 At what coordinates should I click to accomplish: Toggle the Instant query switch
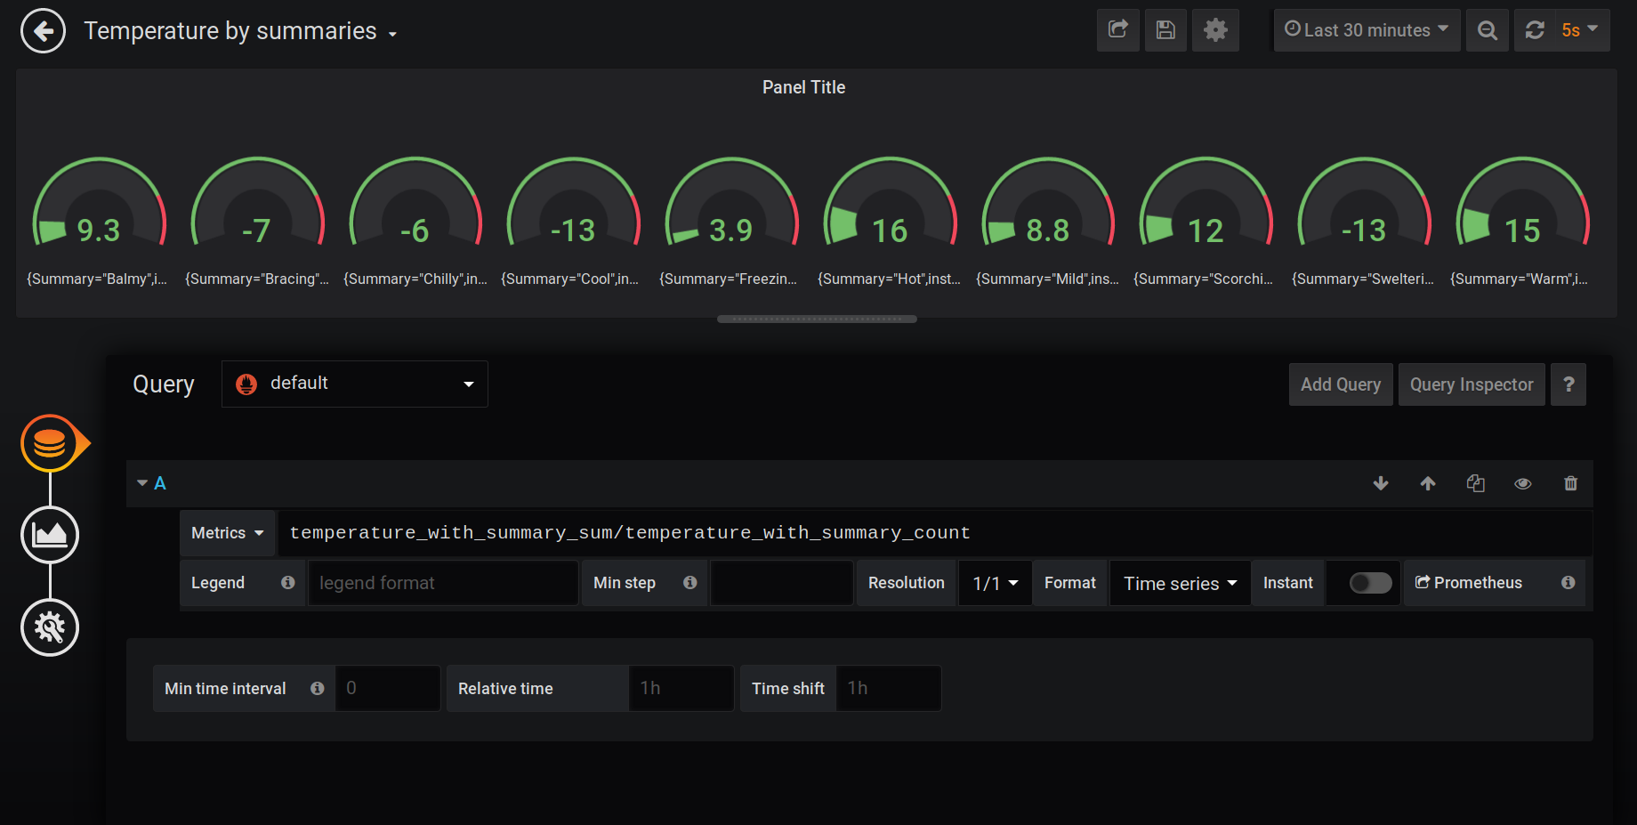[1370, 583]
